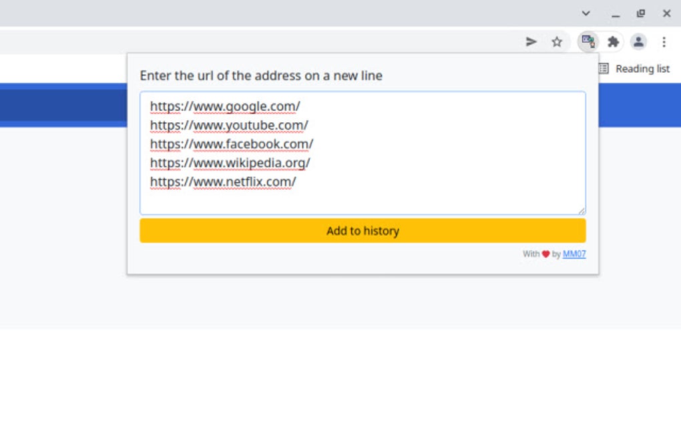Place cursor on the facebook.com URL line

pos(232,144)
